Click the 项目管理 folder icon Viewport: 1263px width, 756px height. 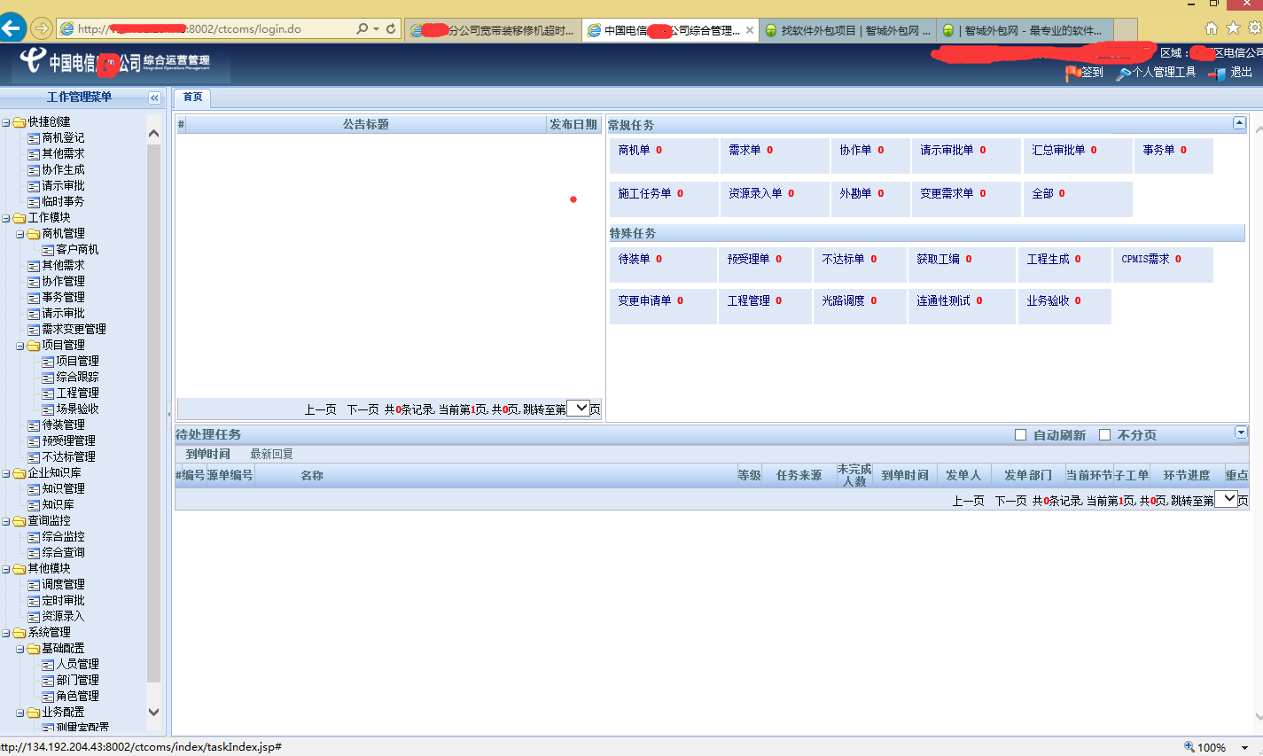click(34, 346)
